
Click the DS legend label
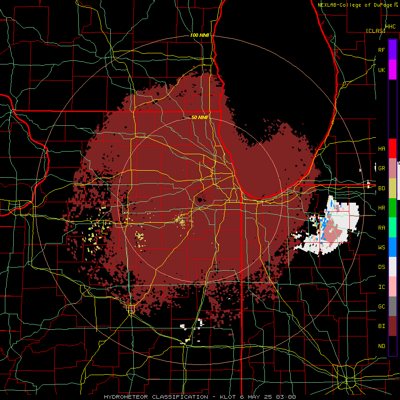tap(381, 267)
